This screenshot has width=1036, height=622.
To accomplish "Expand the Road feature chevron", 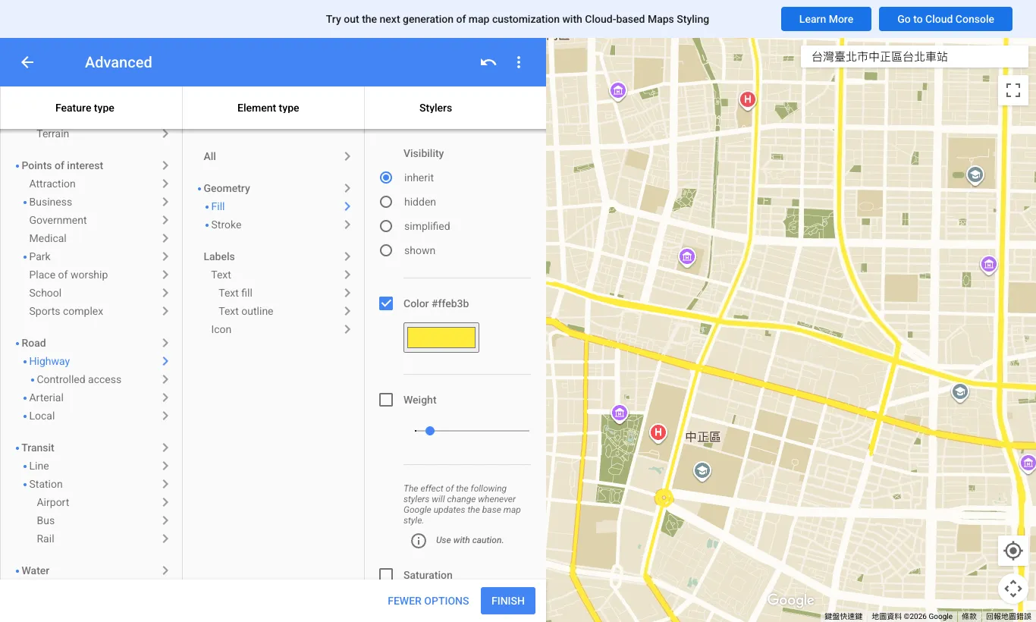I will 165,343.
